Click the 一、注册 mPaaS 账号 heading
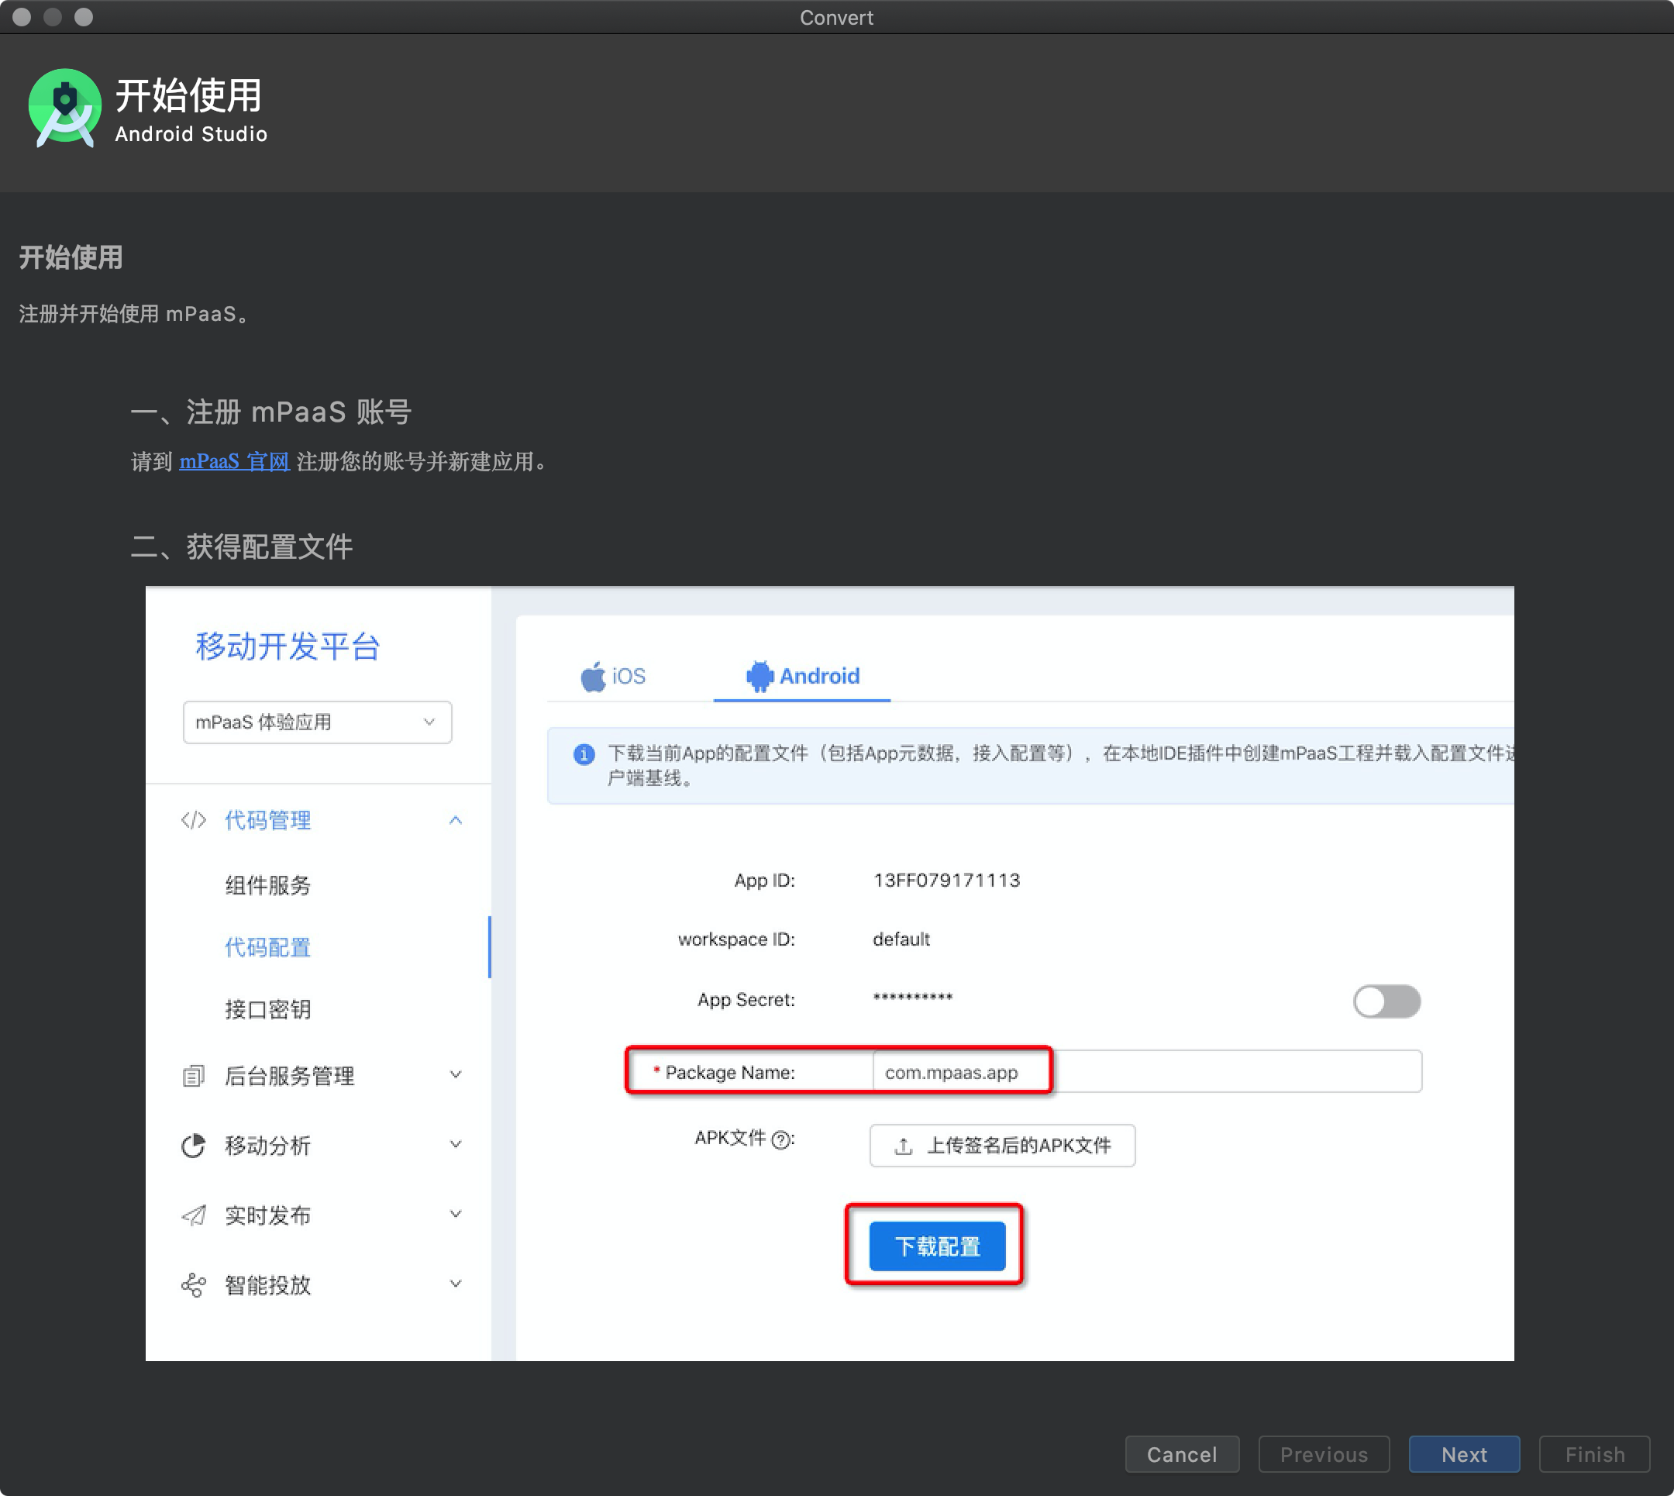 [x=271, y=412]
